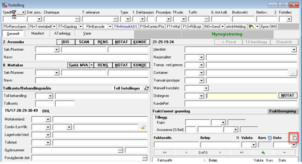Open Godsnummer ellipsis button

pos(120,150)
